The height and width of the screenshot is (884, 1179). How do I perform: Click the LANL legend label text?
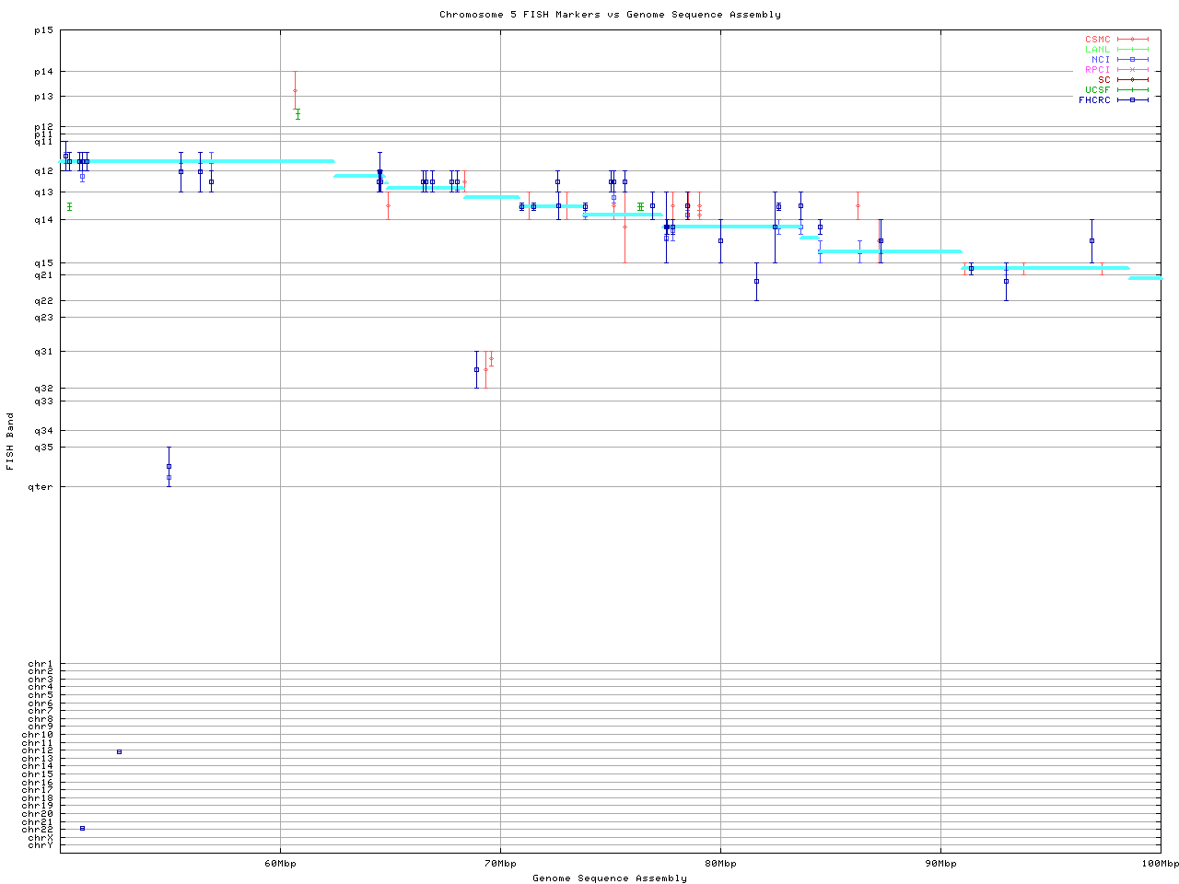(1097, 50)
